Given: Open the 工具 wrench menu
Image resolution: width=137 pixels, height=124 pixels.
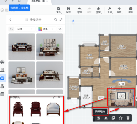Looking at the screenshot, I should tap(110, 10).
